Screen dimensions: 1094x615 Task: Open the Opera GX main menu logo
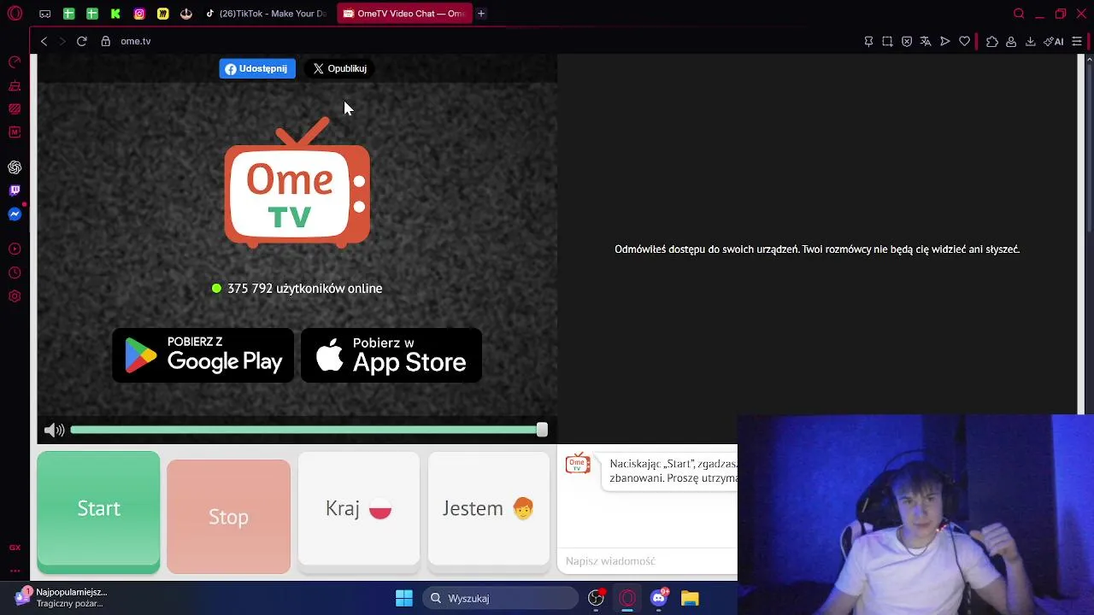(x=15, y=14)
